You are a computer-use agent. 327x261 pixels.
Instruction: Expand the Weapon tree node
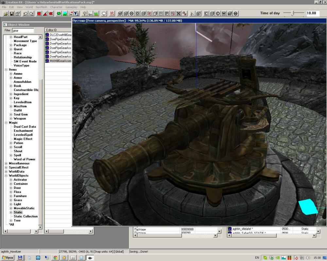pyautogui.click(x=11, y=118)
